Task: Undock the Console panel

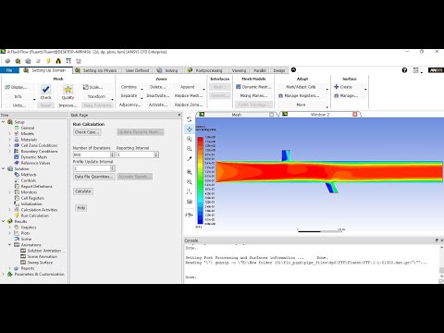Action: 437,240
